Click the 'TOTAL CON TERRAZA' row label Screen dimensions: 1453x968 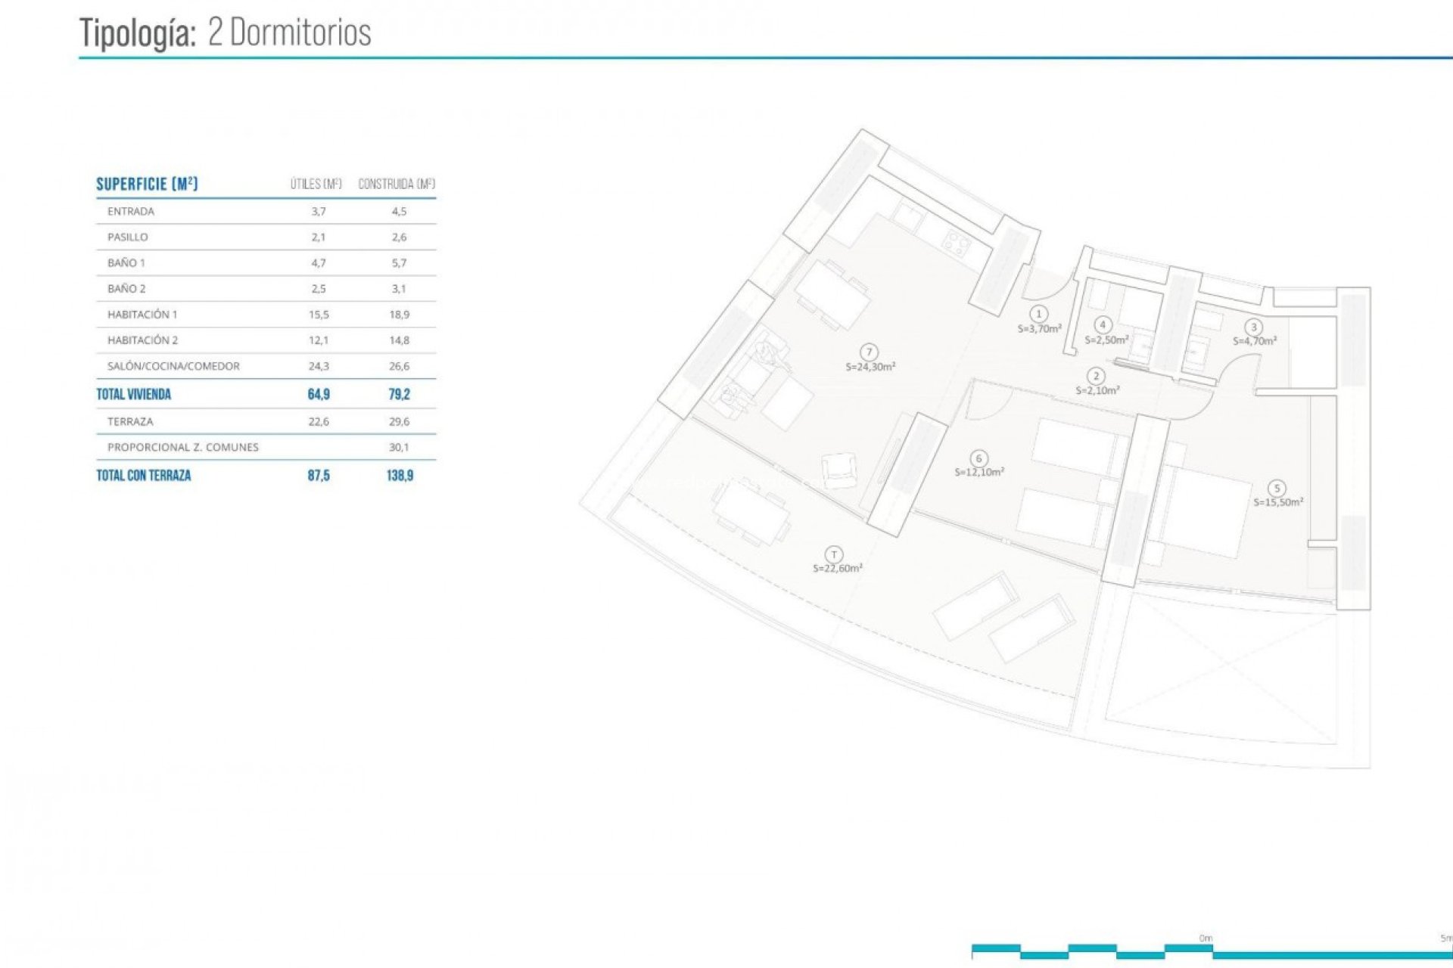pyautogui.click(x=144, y=476)
